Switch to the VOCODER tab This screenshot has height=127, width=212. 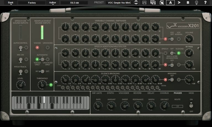[x=124, y=93]
